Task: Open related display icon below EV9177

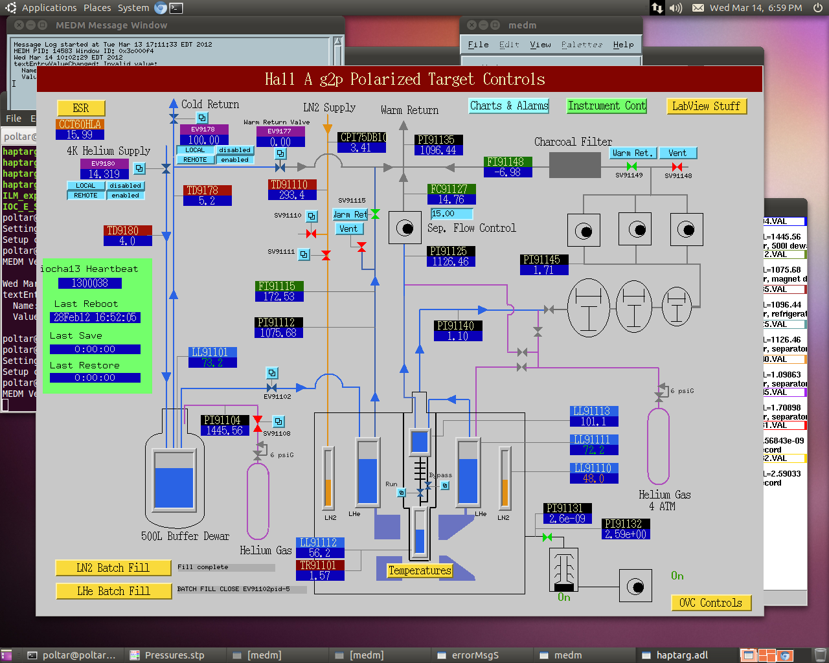Action: 280,154
